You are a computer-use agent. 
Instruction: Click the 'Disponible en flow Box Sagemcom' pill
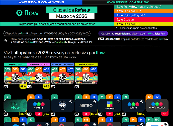pyautogui.click(x=47, y=34)
